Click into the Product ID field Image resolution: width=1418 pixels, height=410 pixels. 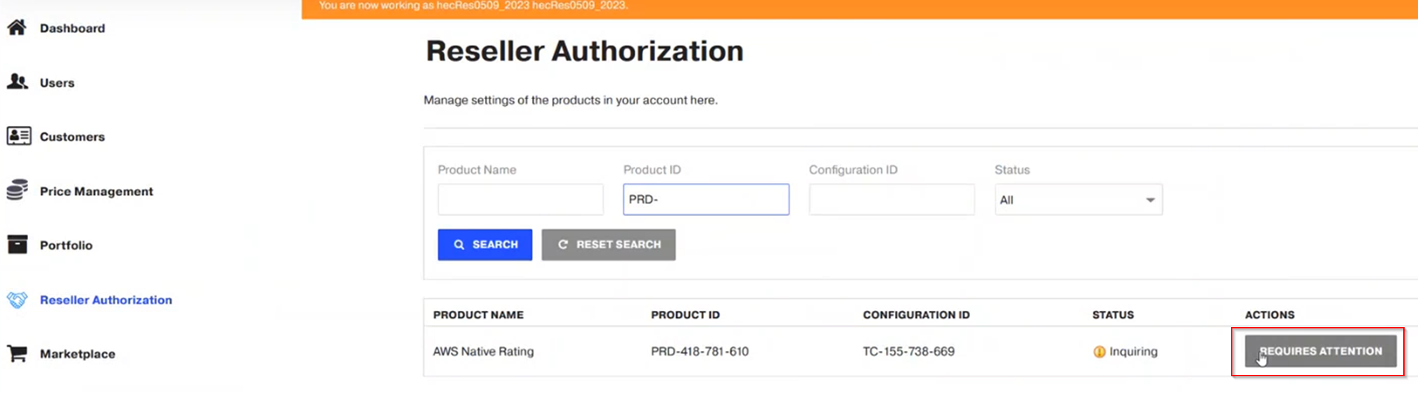tap(706, 200)
